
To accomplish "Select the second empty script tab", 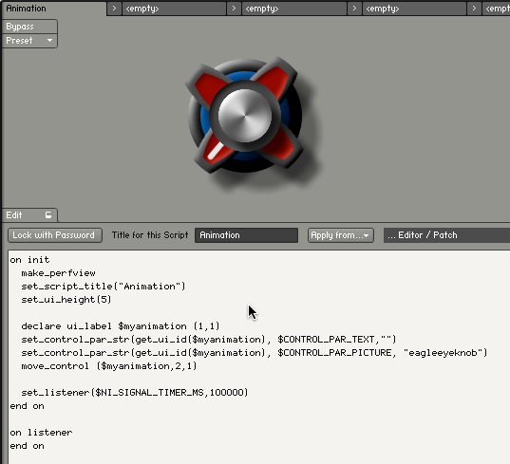I will point(294,9).
